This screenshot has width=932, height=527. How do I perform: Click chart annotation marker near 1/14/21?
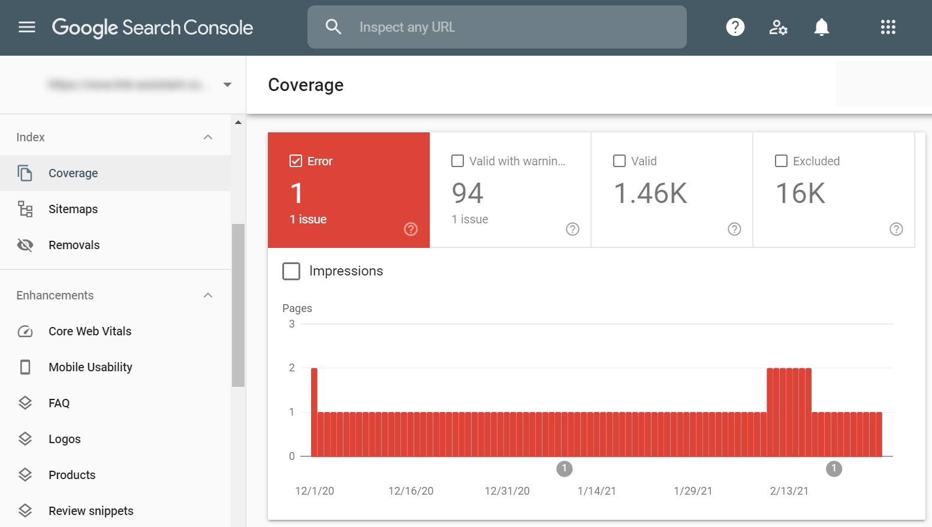point(564,468)
